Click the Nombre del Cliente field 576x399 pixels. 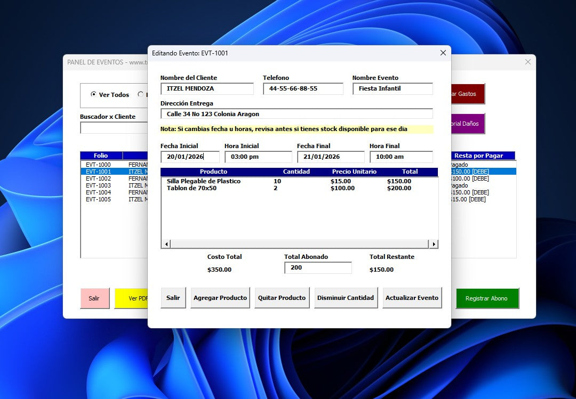coord(207,89)
